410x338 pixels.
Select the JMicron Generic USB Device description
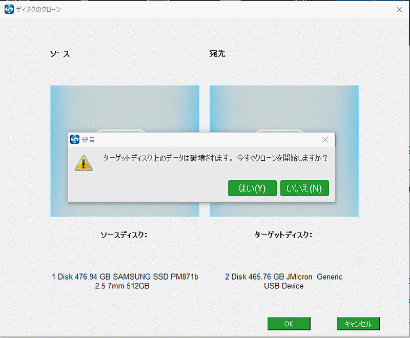click(284, 281)
